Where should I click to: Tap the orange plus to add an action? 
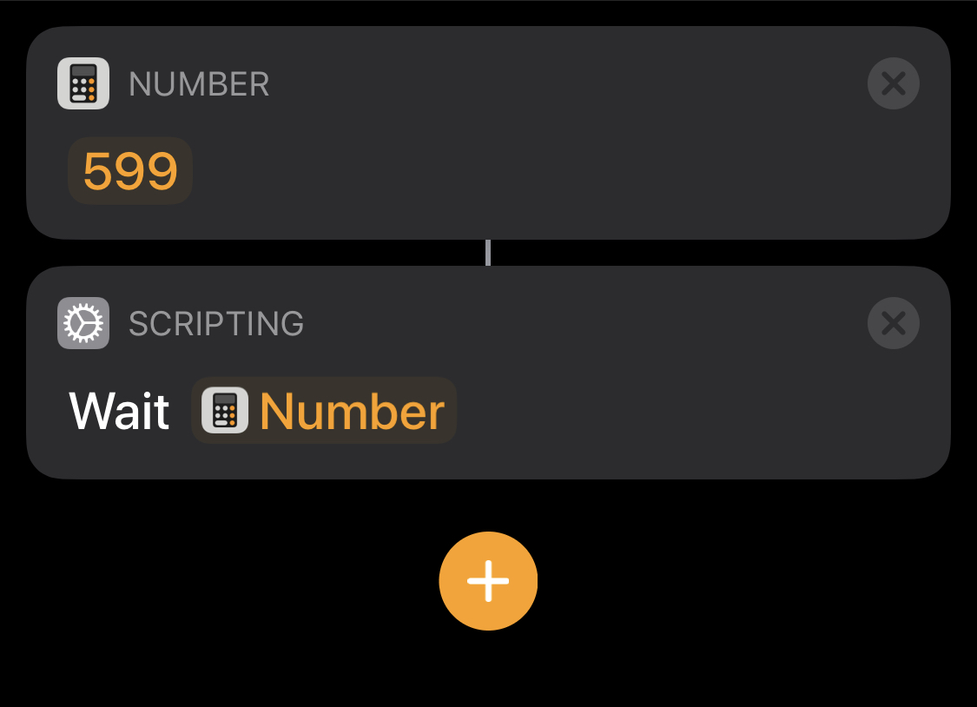tap(488, 581)
